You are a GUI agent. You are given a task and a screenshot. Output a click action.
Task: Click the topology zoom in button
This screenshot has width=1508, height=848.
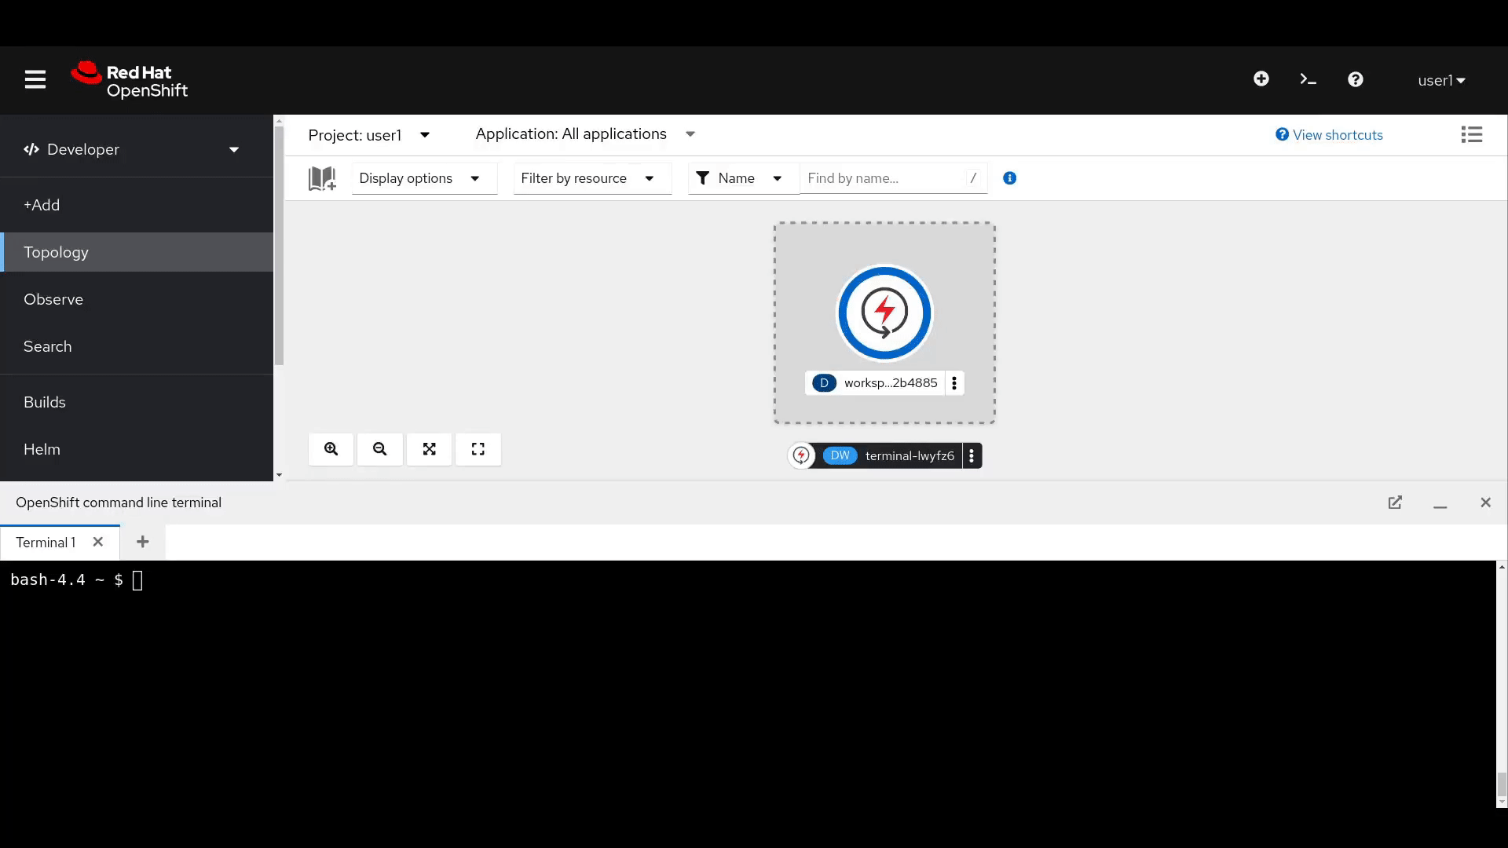coord(331,449)
